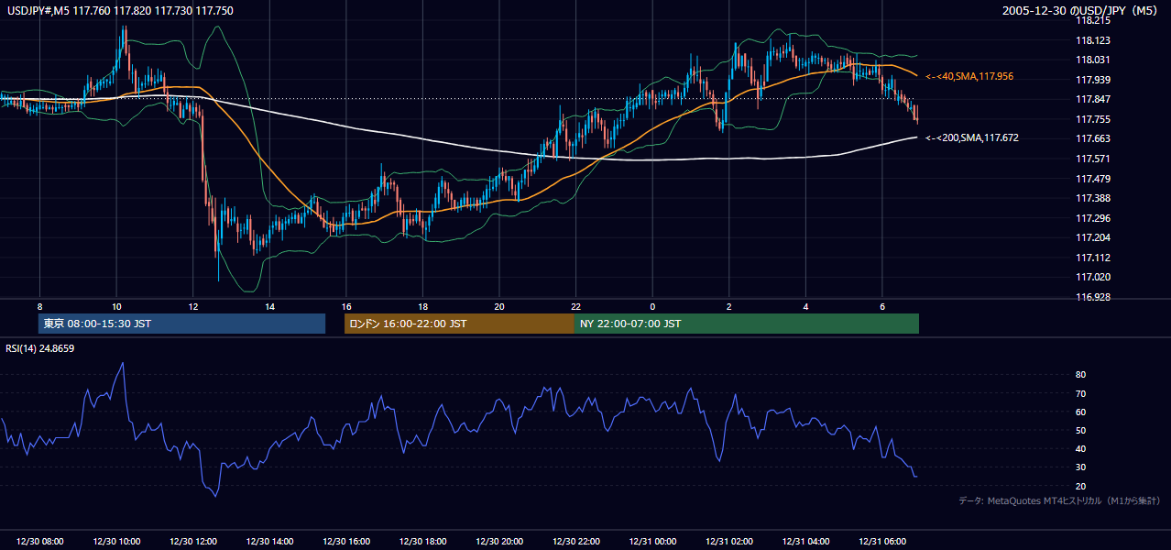This screenshot has height=550, width=1171.
Task: Click the 117.204 price axis label
Action: click(1092, 237)
